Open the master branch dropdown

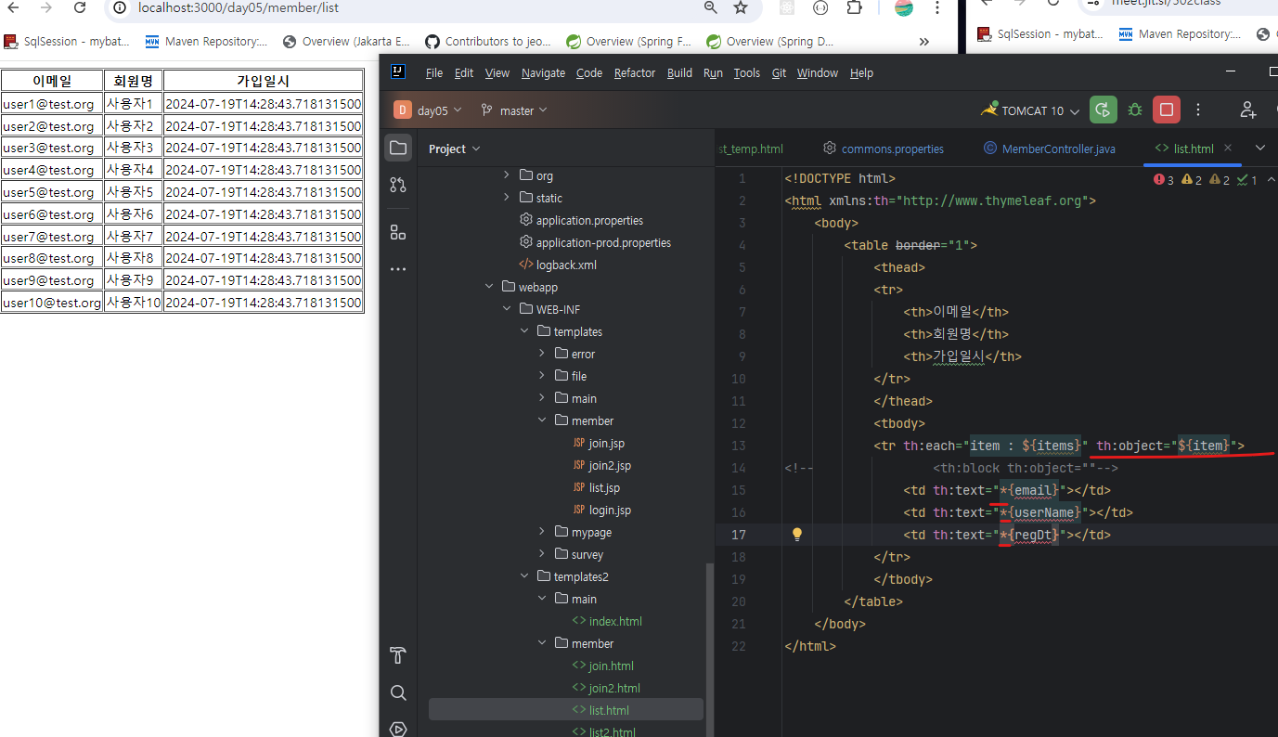click(x=515, y=110)
